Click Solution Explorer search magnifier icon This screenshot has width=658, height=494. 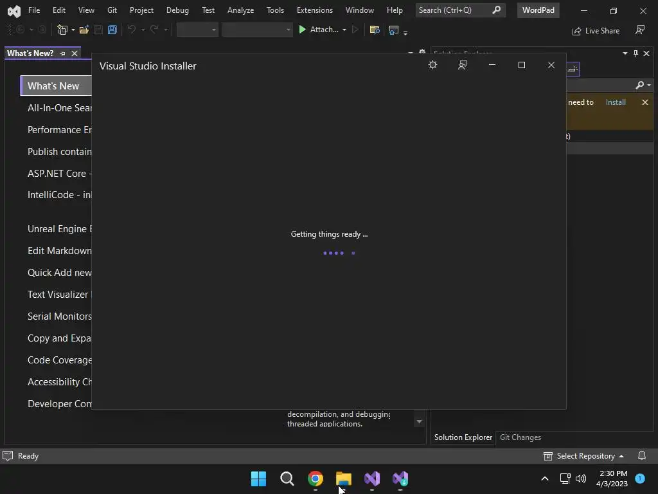[639, 86]
